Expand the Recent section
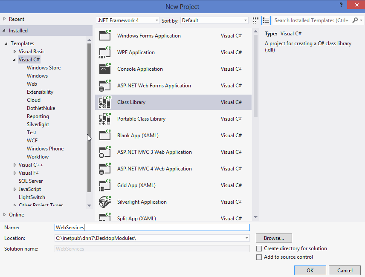This screenshot has height=277, width=365. [5, 19]
